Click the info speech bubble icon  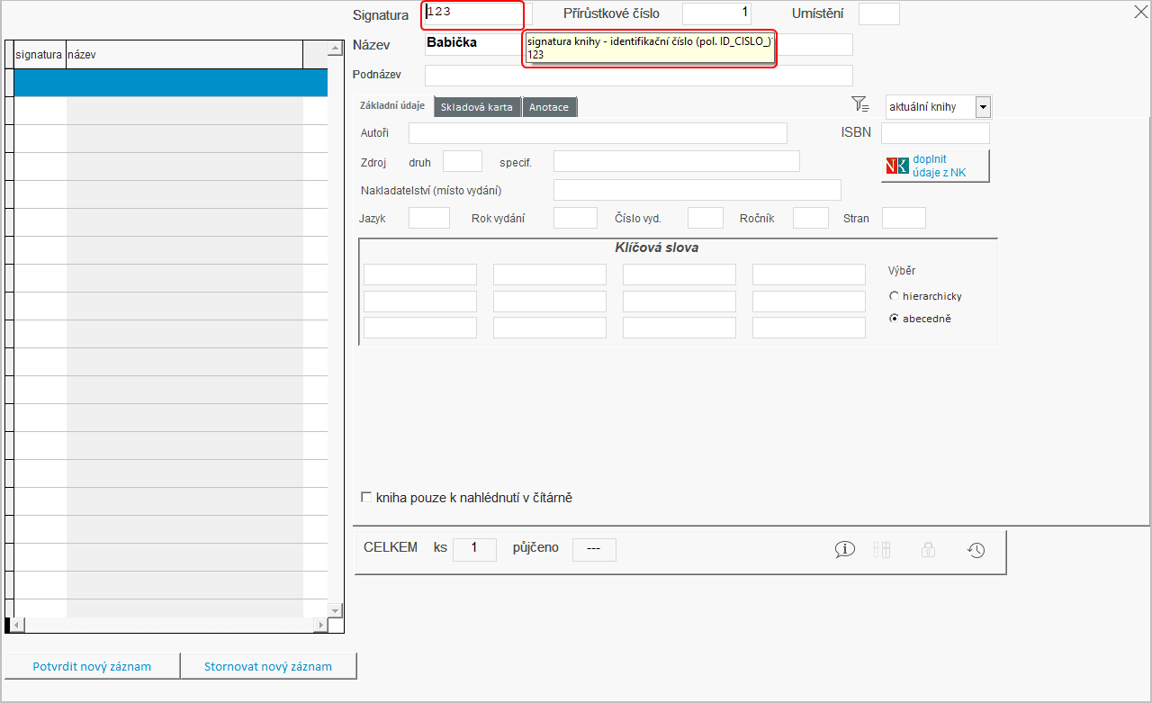click(844, 550)
